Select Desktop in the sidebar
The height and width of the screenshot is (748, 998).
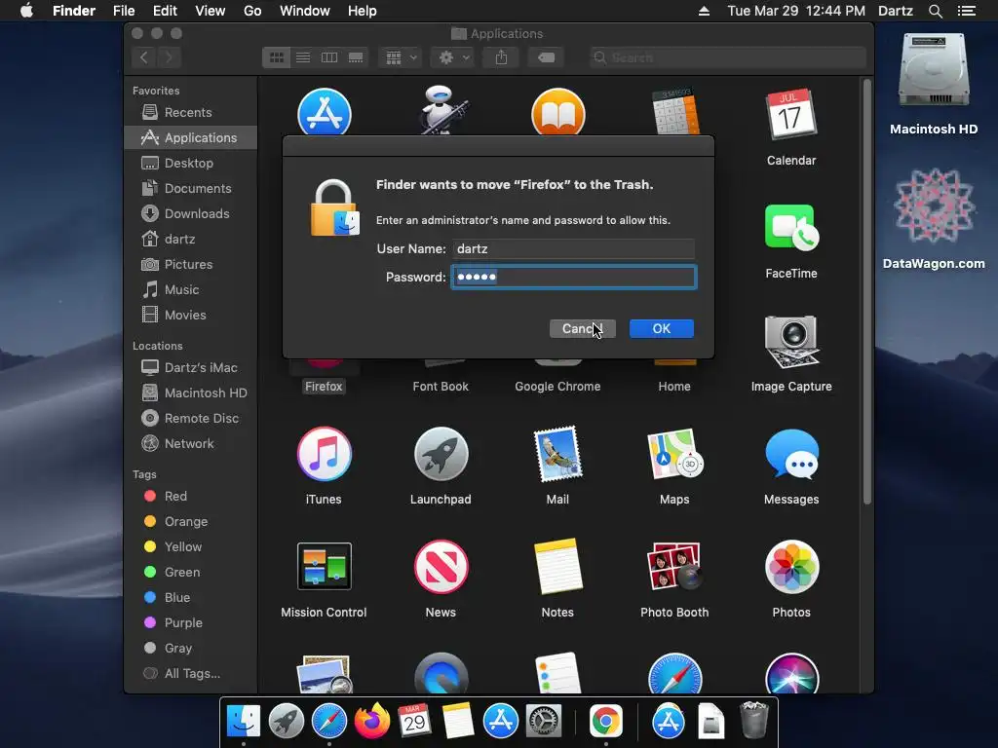pos(191,163)
